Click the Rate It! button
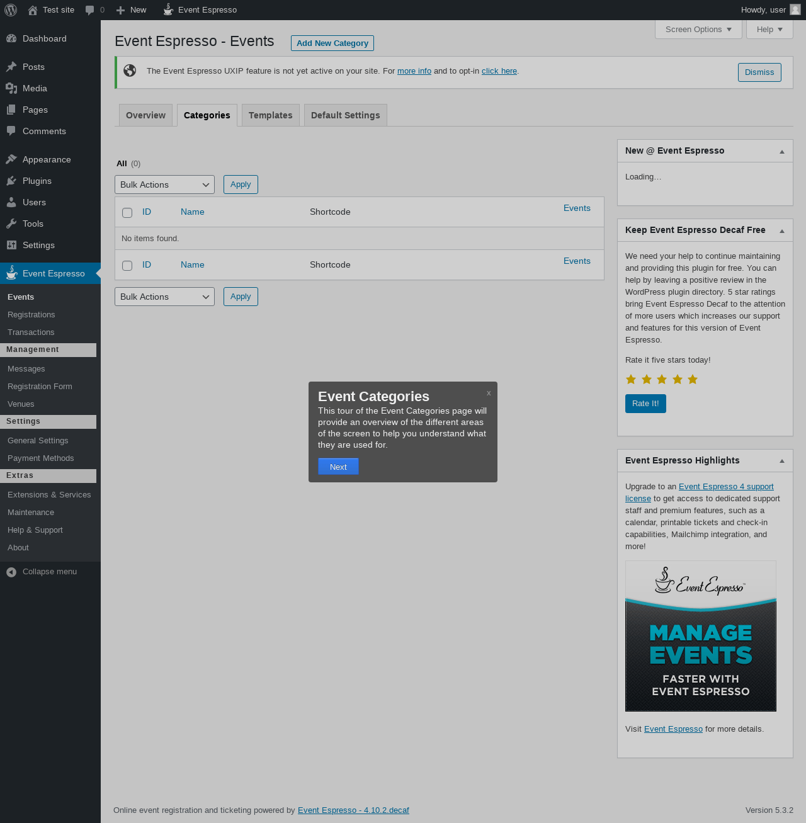Viewport: 806px width, 823px height. click(645, 404)
